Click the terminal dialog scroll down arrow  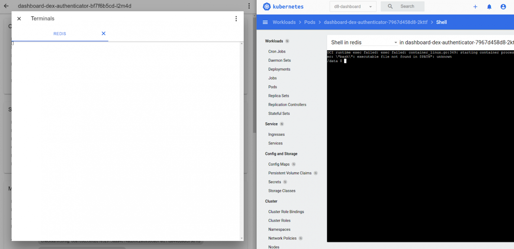pyautogui.click(x=242, y=238)
